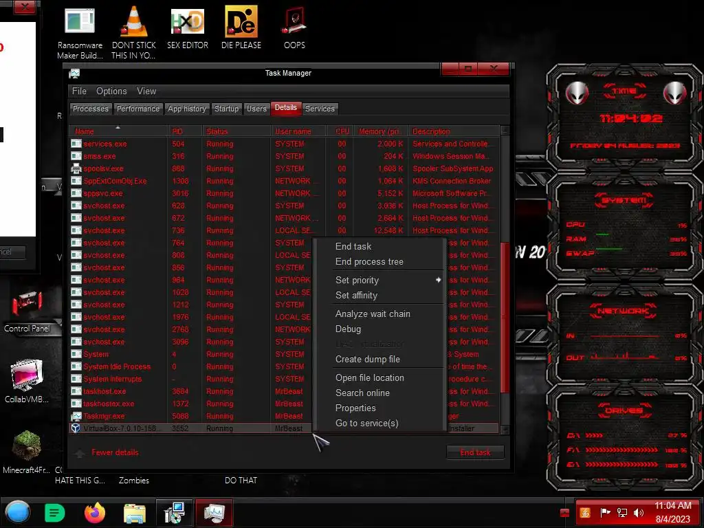Sort by Memory column header
Viewport: 704px width, 528px height.
tap(381, 131)
